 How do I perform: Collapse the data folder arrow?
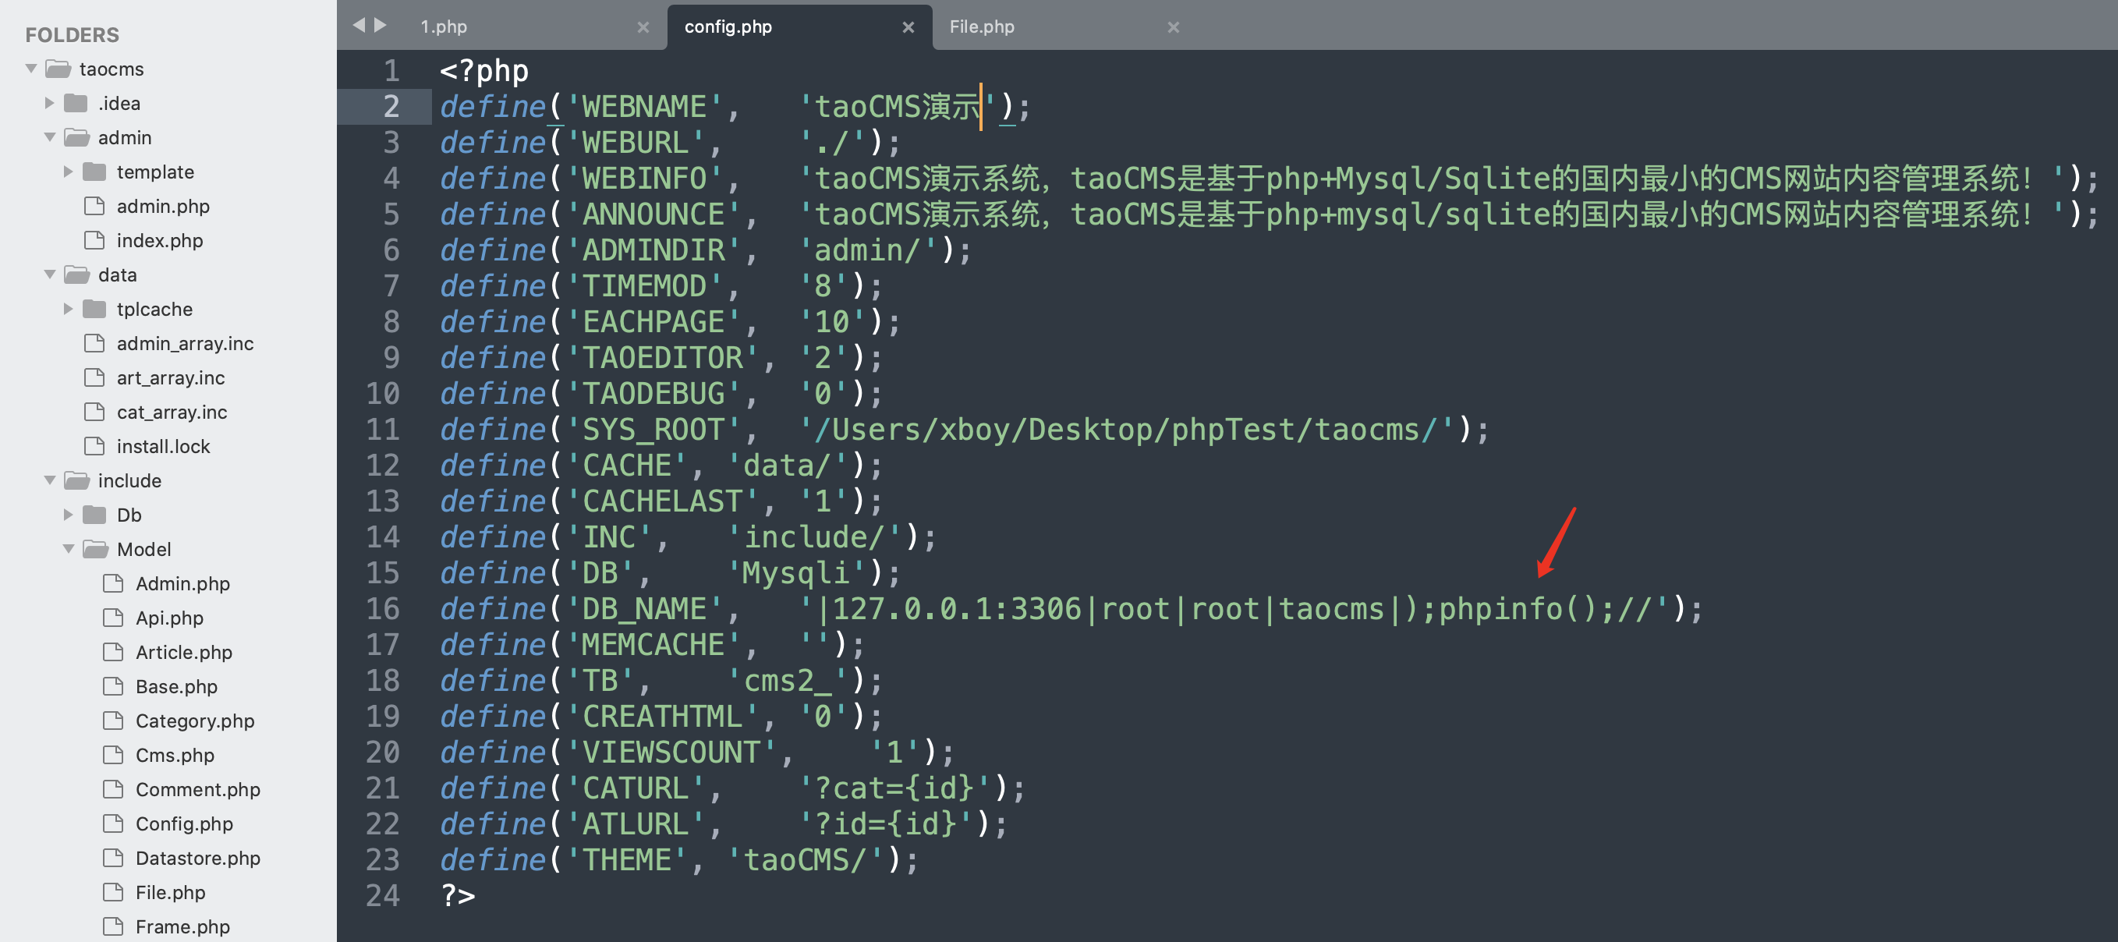[50, 274]
